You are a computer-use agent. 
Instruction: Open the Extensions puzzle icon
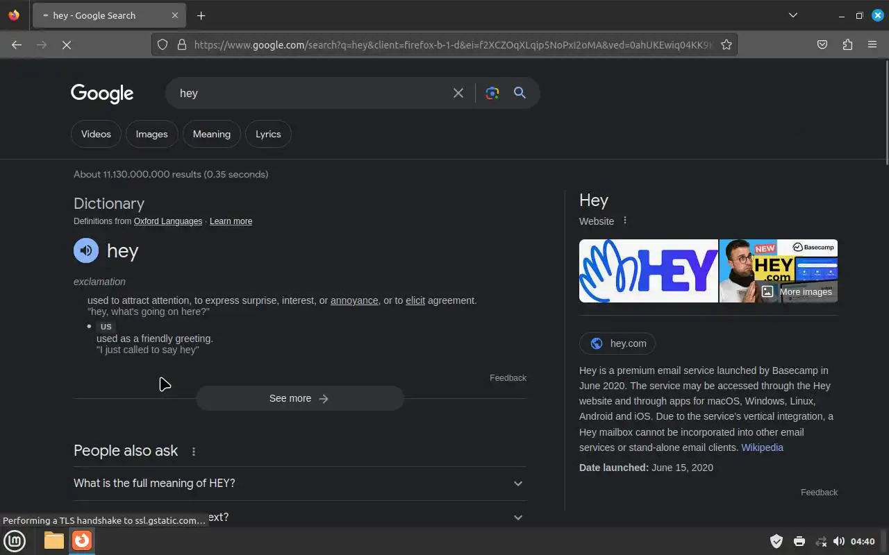[847, 44]
